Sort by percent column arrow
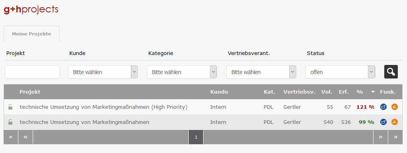 (x=373, y=92)
